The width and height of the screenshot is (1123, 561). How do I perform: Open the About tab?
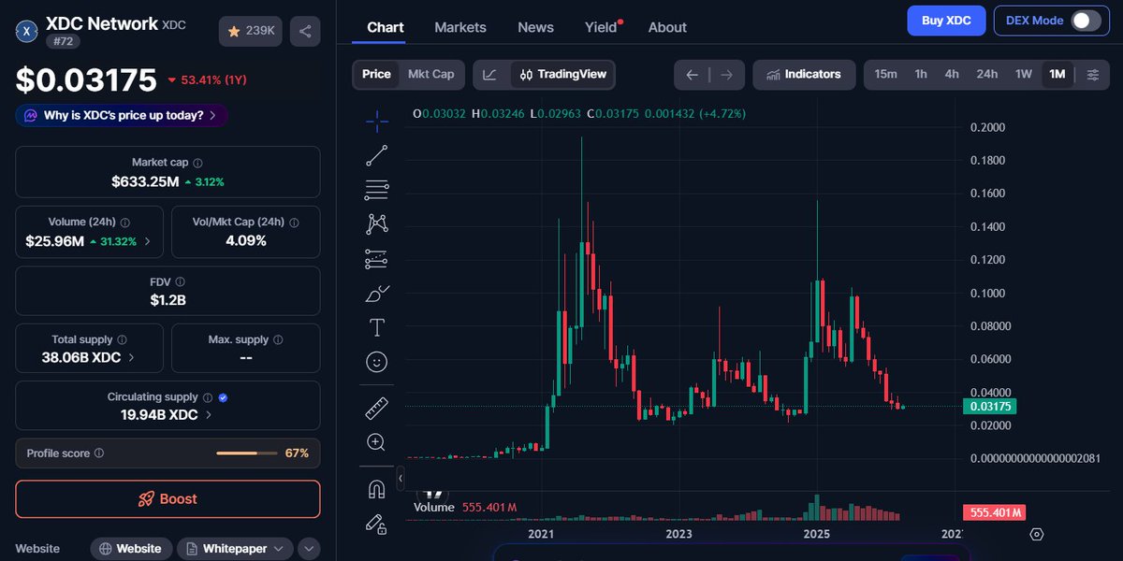667,27
